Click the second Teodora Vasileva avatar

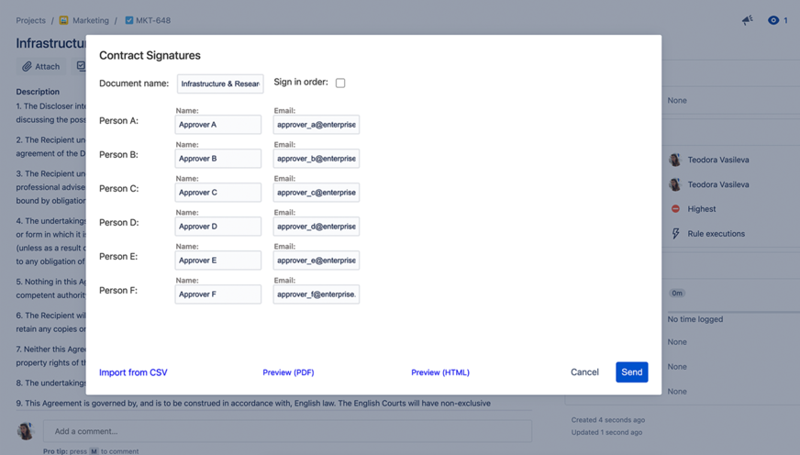[x=675, y=184]
